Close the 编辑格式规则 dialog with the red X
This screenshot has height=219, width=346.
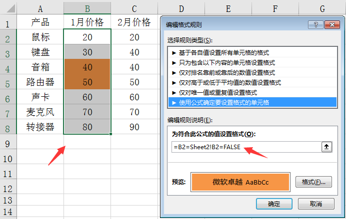[332, 24]
